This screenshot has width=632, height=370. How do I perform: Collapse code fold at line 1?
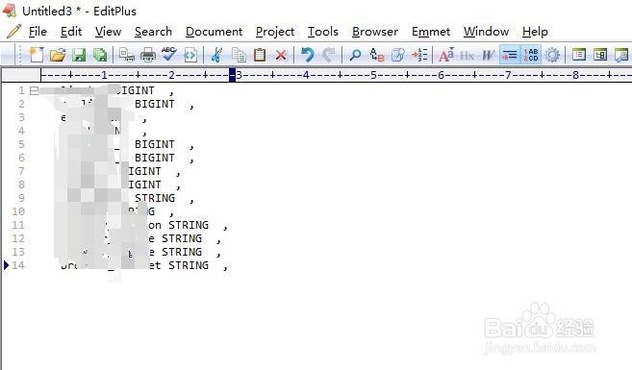(x=34, y=90)
